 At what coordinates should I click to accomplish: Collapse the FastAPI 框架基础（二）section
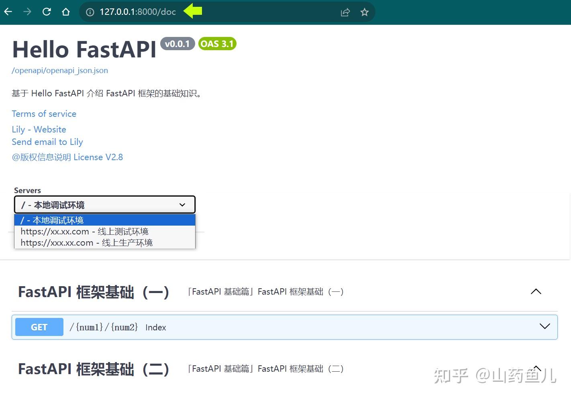[536, 368]
